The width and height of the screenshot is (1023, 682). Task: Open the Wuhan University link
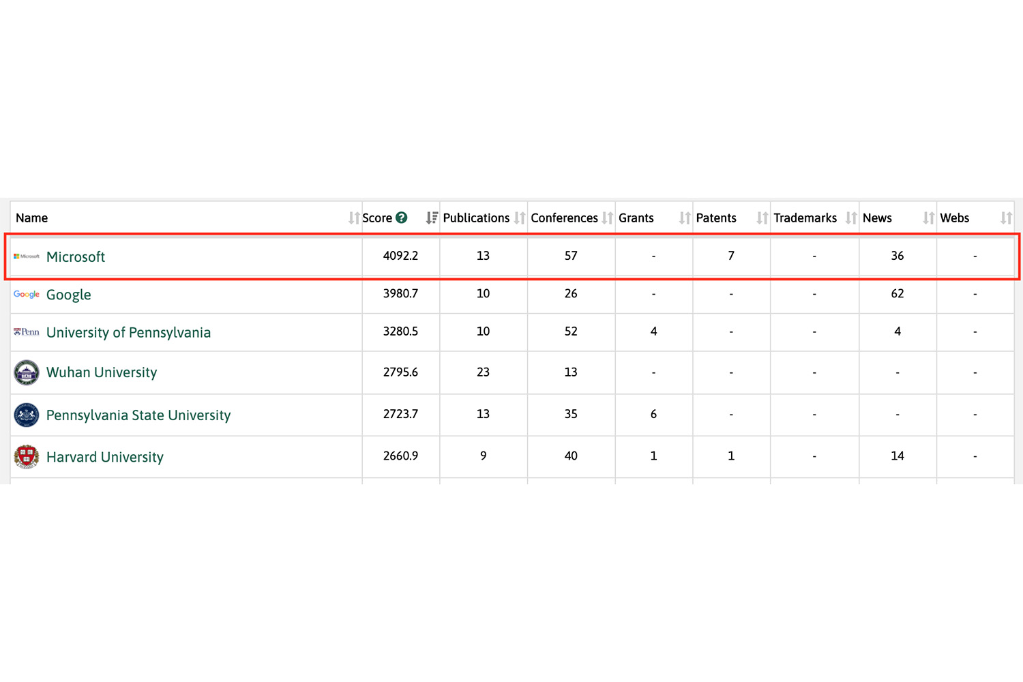(x=102, y=372)
